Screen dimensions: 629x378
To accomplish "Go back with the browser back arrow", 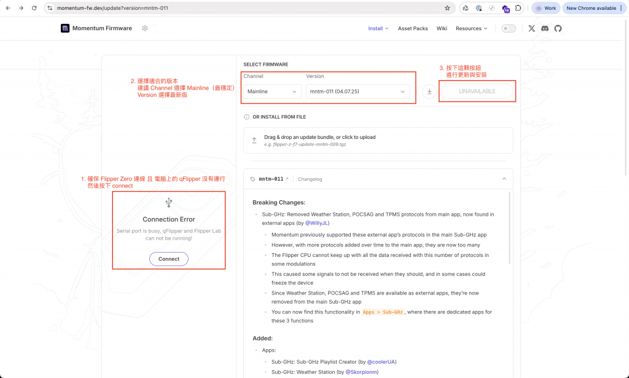I will pyautogui.click(x=8, y=8).
